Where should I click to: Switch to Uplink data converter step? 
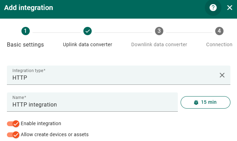point(87,44)
